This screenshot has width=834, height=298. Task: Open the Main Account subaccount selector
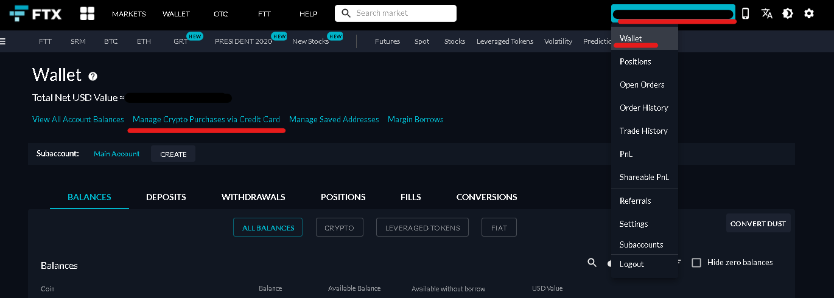[x=116, y=154]
